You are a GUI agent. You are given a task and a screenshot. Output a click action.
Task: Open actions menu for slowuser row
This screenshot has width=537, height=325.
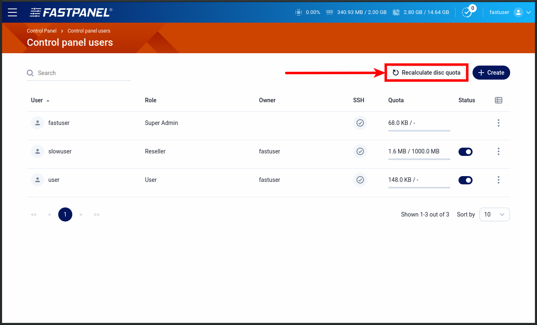click(499, 151)
